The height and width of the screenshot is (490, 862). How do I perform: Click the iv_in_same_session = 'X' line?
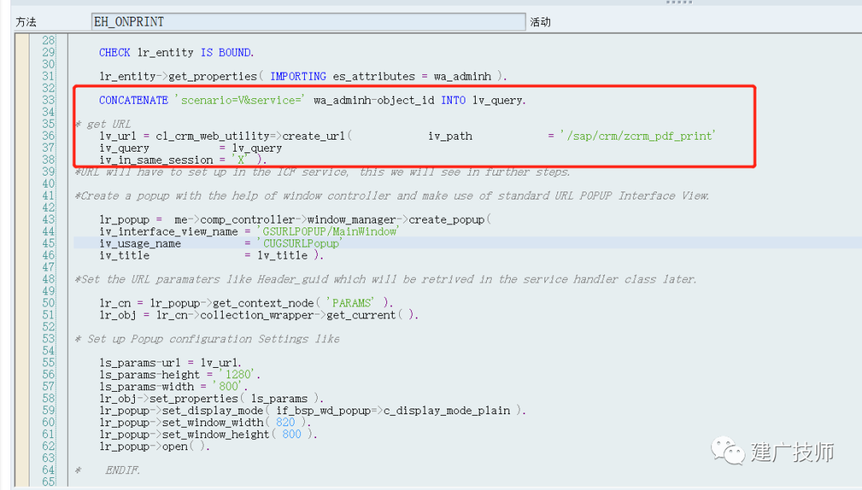183,160
